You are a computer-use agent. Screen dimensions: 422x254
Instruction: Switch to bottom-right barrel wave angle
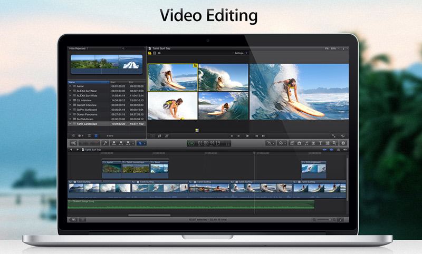[x=223, y=106]
